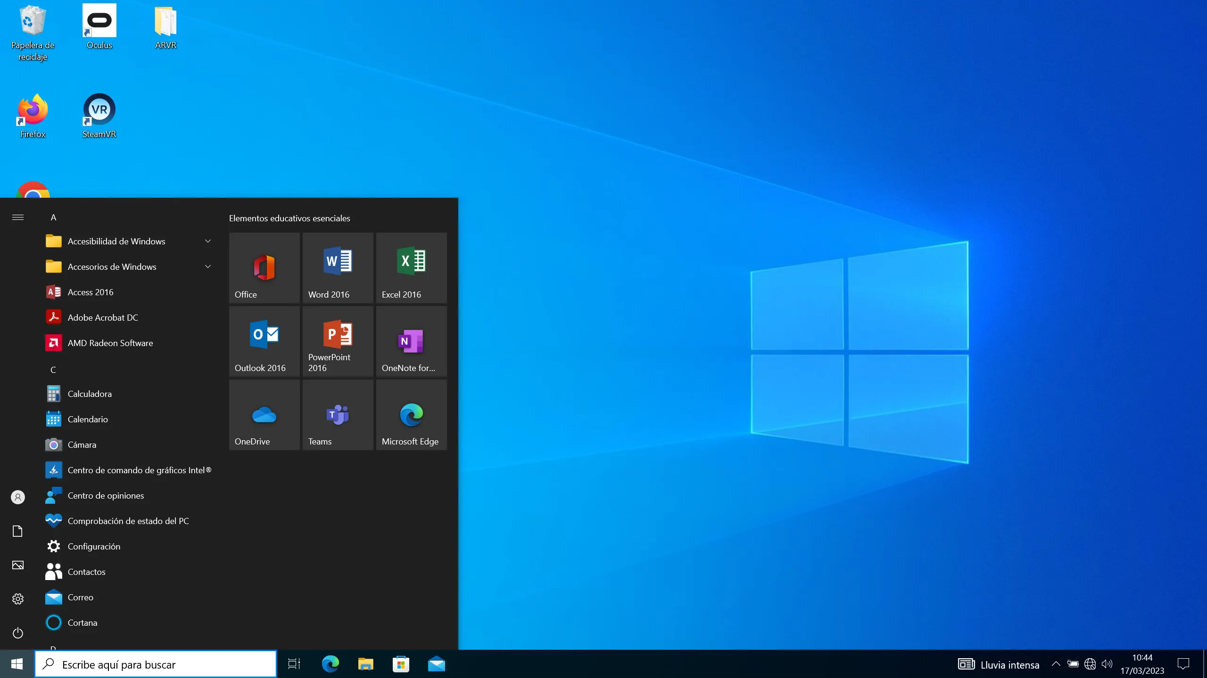Open Microsoft Store from the taskbar
Screen dimensions: 1207x678
401,664
